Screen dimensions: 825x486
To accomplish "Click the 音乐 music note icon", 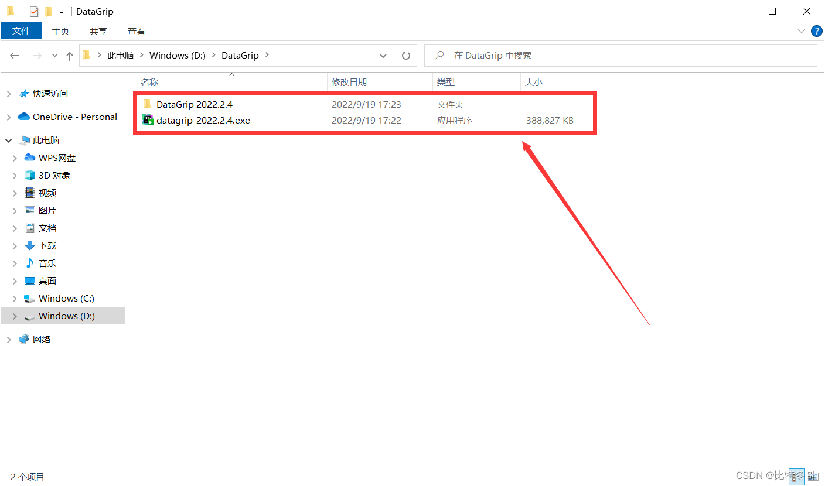I will [30, 263].
